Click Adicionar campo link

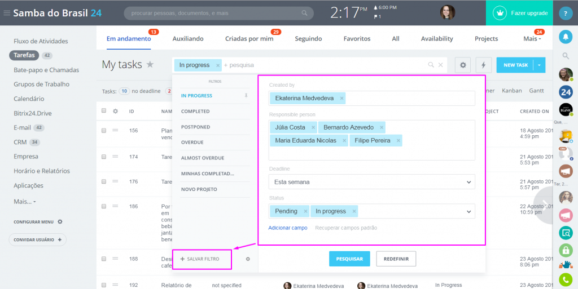pos(288,228)
